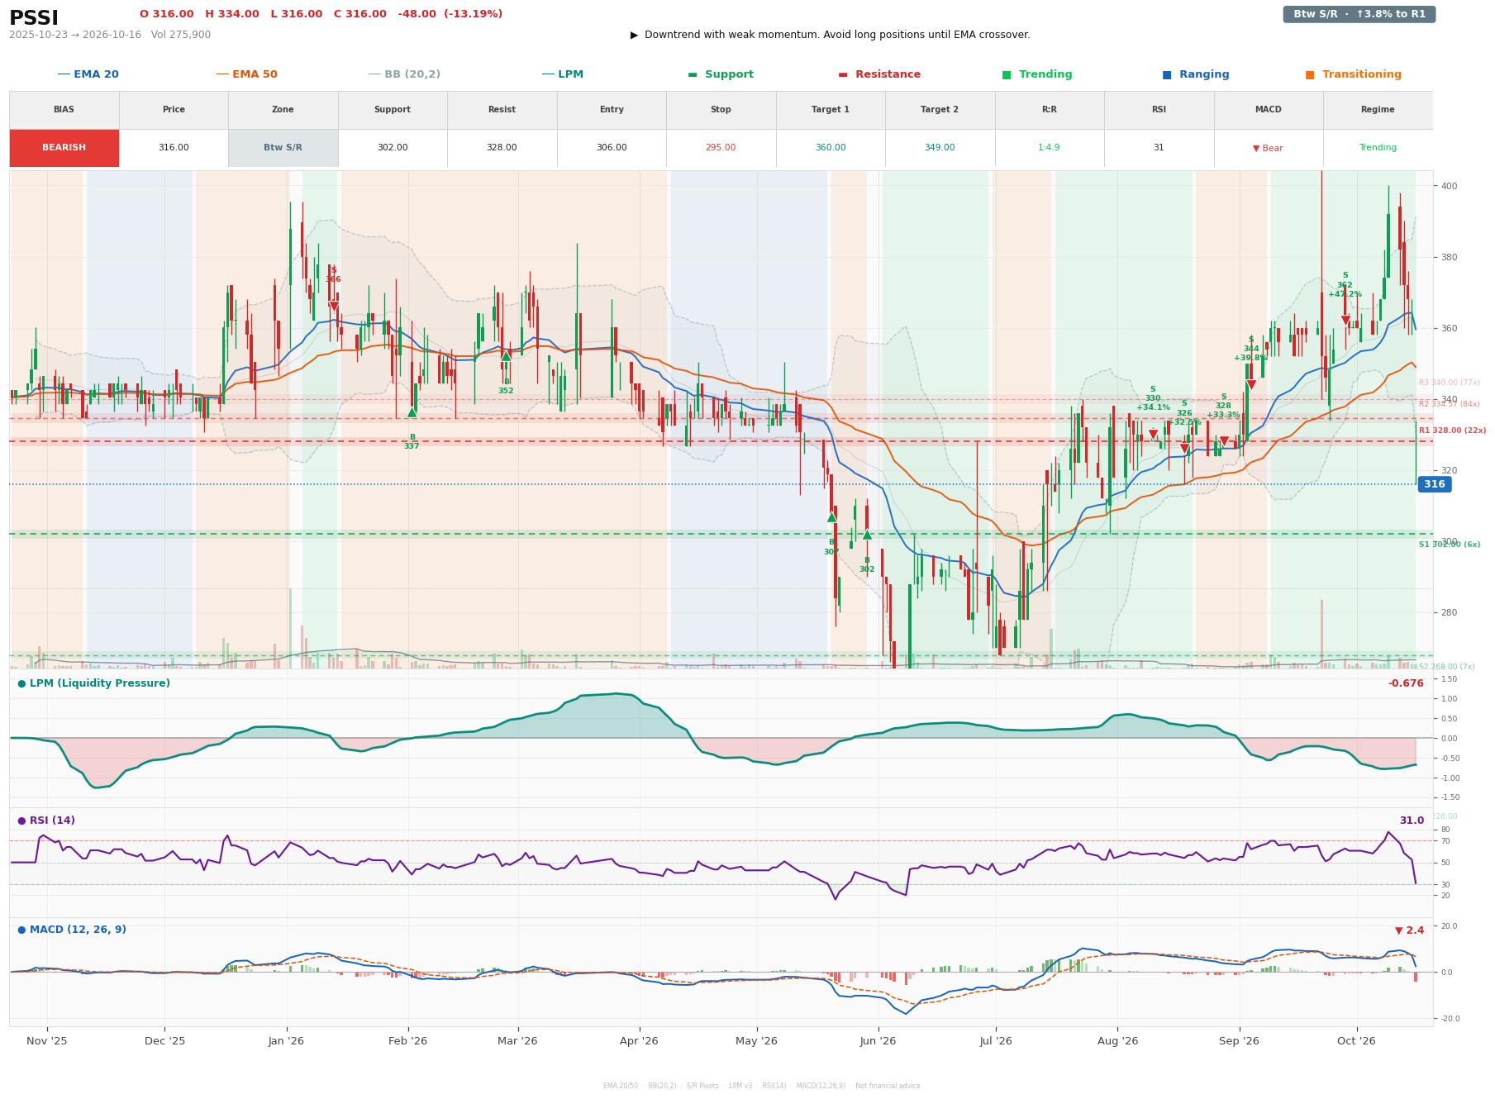Click the sell marker under S 344 +39.8%
This screenshot has height=1099, width=1495.
(x=1251, y=385)
